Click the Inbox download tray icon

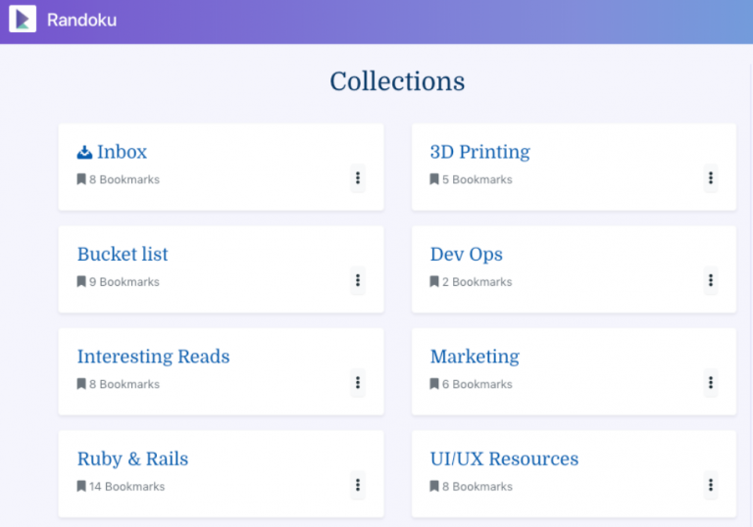(x=84, y=152)
